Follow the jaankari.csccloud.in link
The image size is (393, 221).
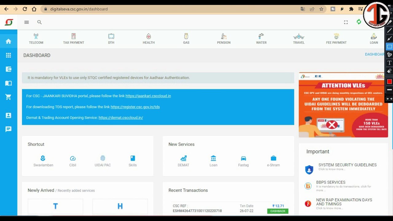148,96
